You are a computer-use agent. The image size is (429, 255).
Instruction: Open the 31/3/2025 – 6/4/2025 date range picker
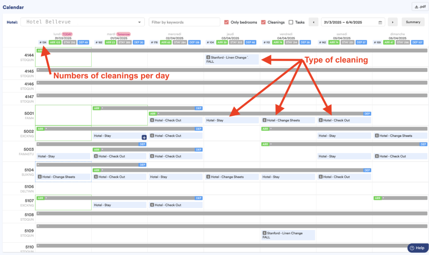pyautogui.click(x=350, y=22)
